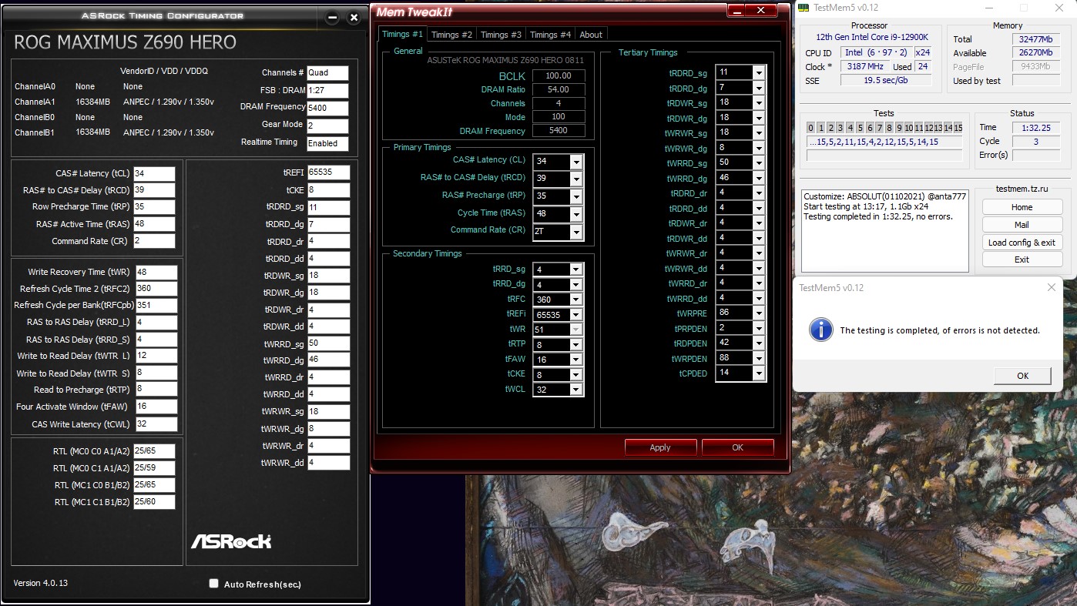Viewport: 1077px width, 606px height.
Task: Click the Home button in TestMem5
Action: click(x=1022, y=207)
